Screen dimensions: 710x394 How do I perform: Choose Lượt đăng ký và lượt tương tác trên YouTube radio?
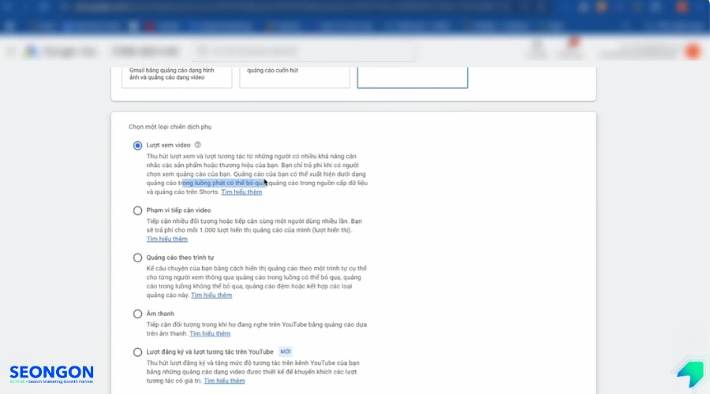(x=137, y=352)
